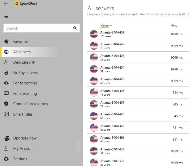The image size is (189, 166).
Task: Select server Atlanta-S404-i04
Action: tap(138, 69)
